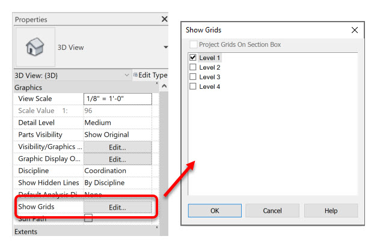Click the 3D View house type icon

pos(35,47)
